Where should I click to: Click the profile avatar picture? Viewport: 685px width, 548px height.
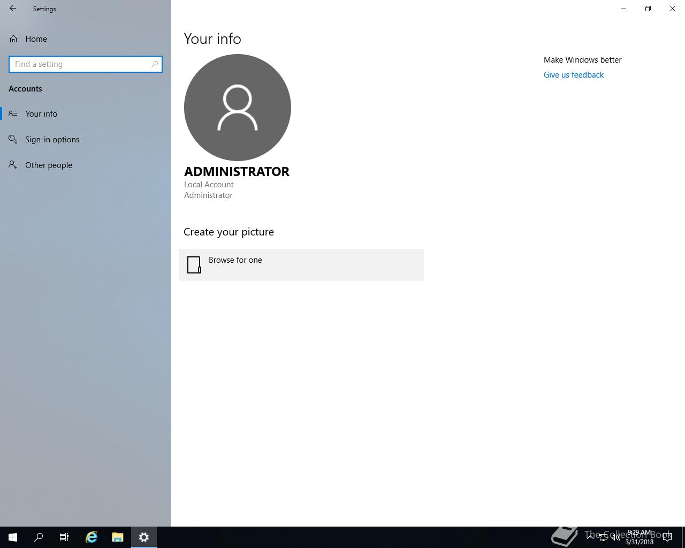pyautogui.click(x=238, y=108)
